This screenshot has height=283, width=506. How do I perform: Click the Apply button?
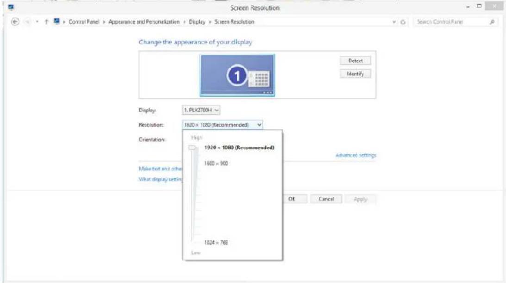361,199
